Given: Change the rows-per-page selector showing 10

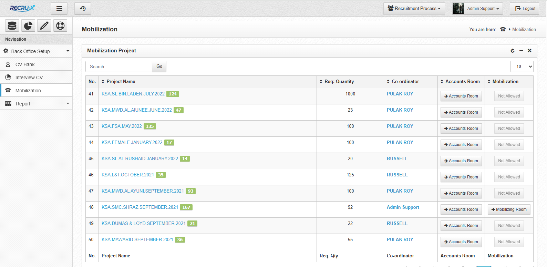Looking at the screenshot, I should [x=522, y=66].
